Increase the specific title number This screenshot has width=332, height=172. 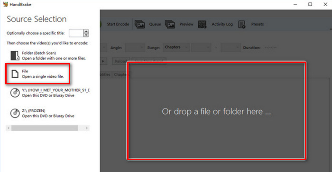point(86,31)
